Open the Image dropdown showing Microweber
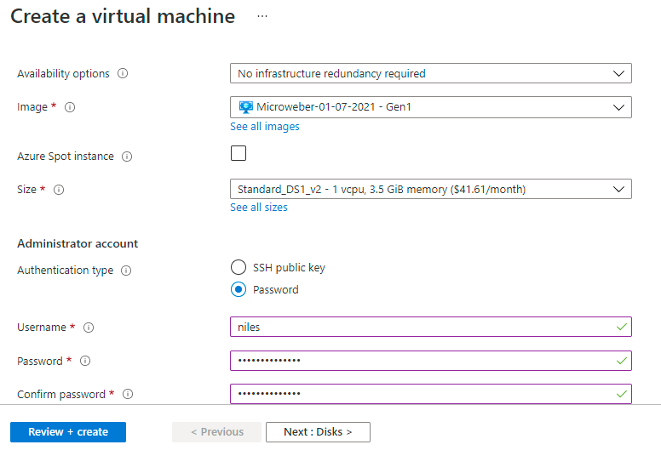 (x=430, y=107)
